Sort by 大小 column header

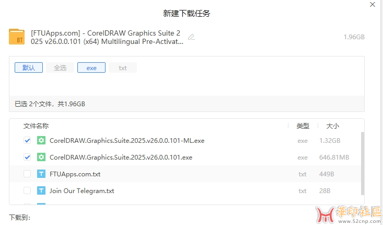(x=333, y=126)
